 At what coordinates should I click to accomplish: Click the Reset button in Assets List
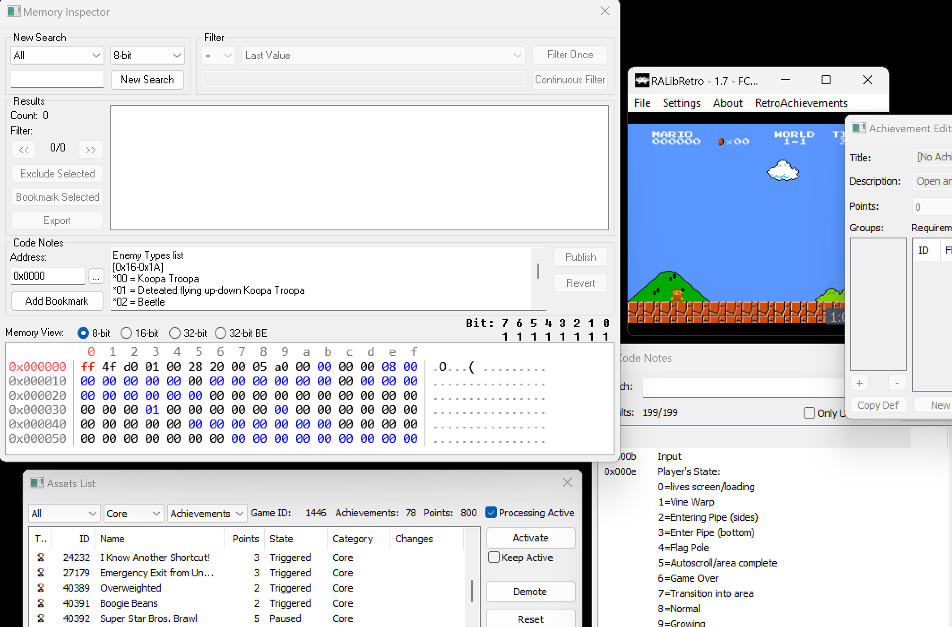pyautogui.click(x=531, y=618)
